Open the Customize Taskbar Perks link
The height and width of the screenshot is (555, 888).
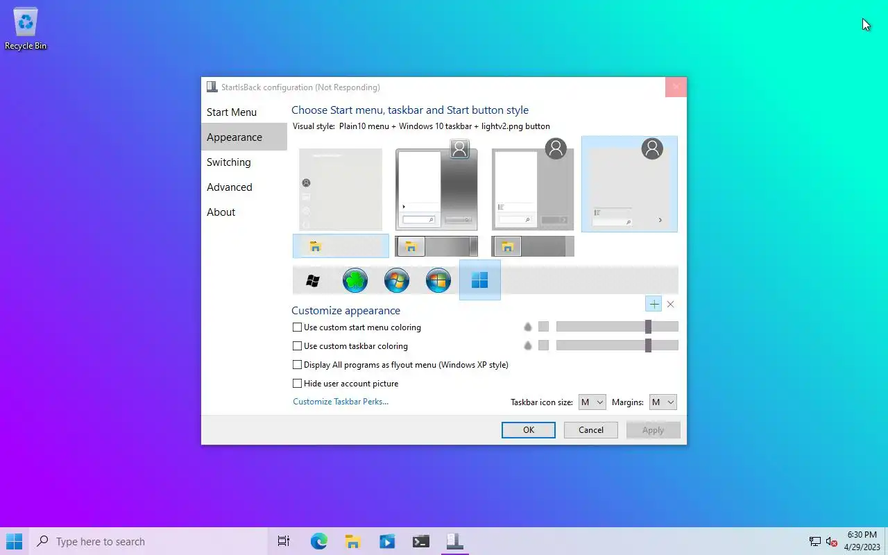[341, 402]
